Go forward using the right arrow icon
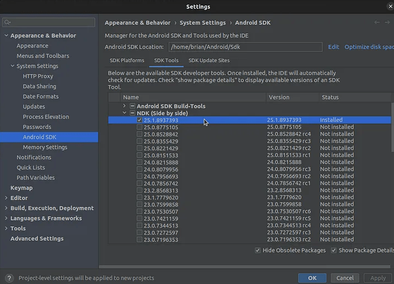 (x=387, y=22)
